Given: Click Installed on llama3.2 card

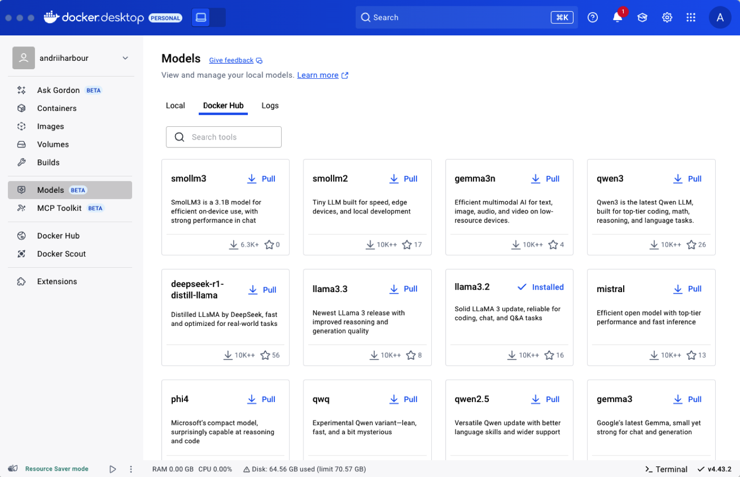Looking at the screenshot, I should point(541,287).
